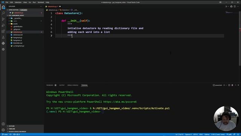Image resolution: width=241 pixels, height=136 pixels.
Task: Split the terminal panel
Action: point(229,85)
